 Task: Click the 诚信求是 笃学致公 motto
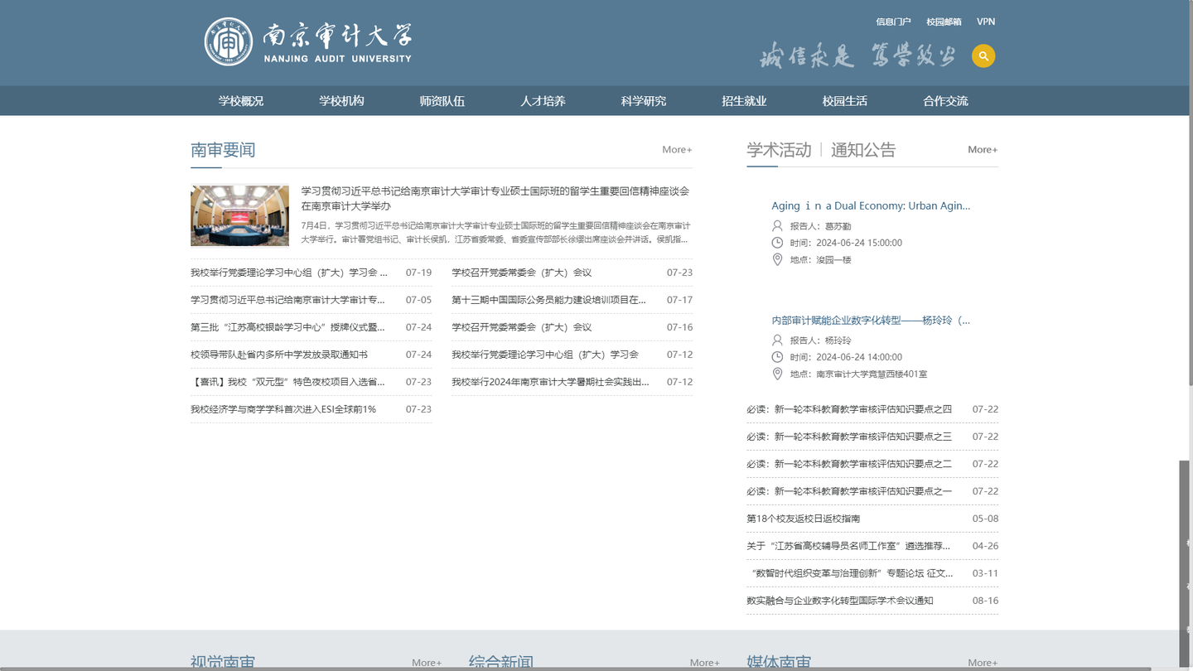[857, 56]
